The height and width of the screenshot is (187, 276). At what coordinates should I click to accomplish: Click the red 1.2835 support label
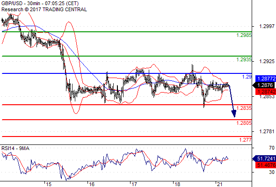pos(244,108)
